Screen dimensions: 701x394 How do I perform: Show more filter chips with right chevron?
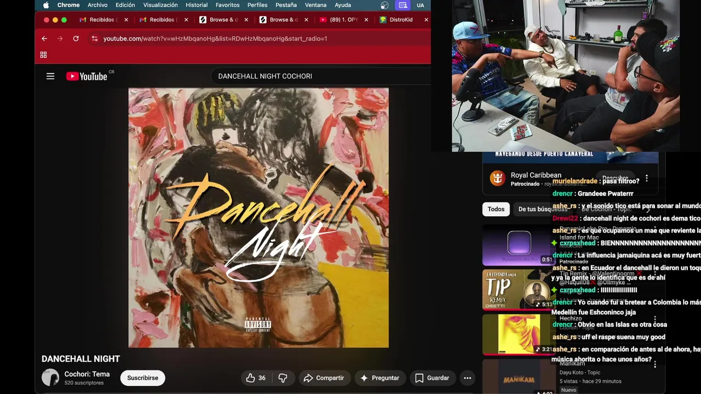pos(648,209)
